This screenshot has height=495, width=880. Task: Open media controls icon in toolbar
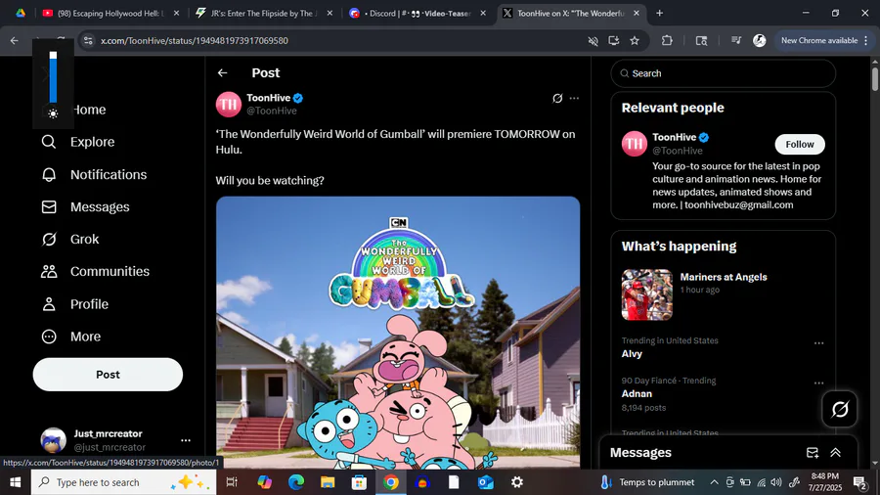[735, 40]
